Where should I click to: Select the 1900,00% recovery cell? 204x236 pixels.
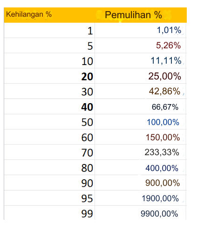[141, 198]
